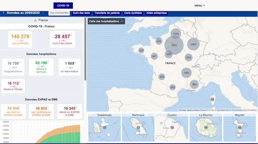The image size is (258, 144).
Task: Open the Aides entreprises tab
Action: point(156,13)
